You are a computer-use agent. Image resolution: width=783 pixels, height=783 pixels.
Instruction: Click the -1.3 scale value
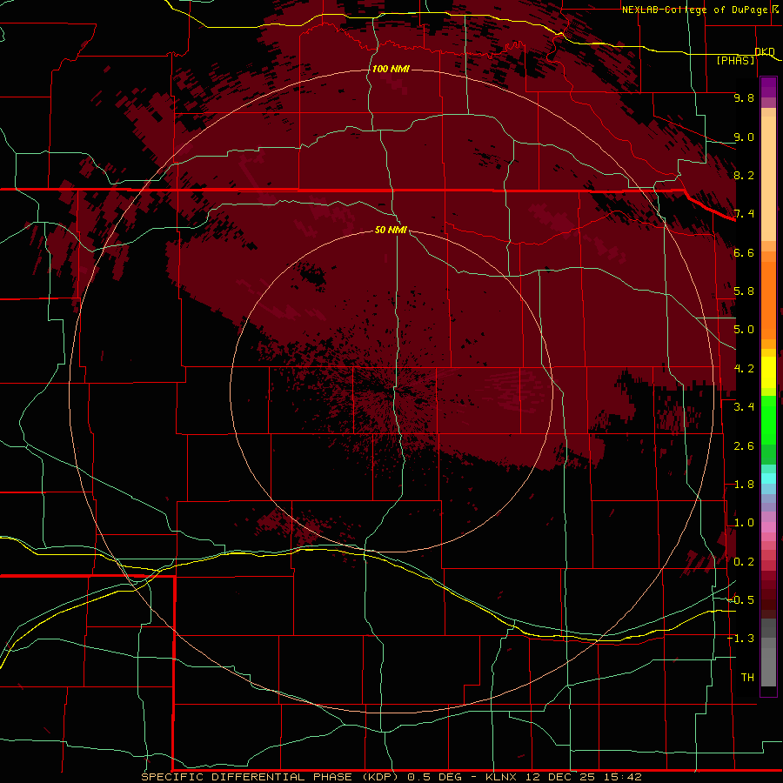click(x=740, y=639)
